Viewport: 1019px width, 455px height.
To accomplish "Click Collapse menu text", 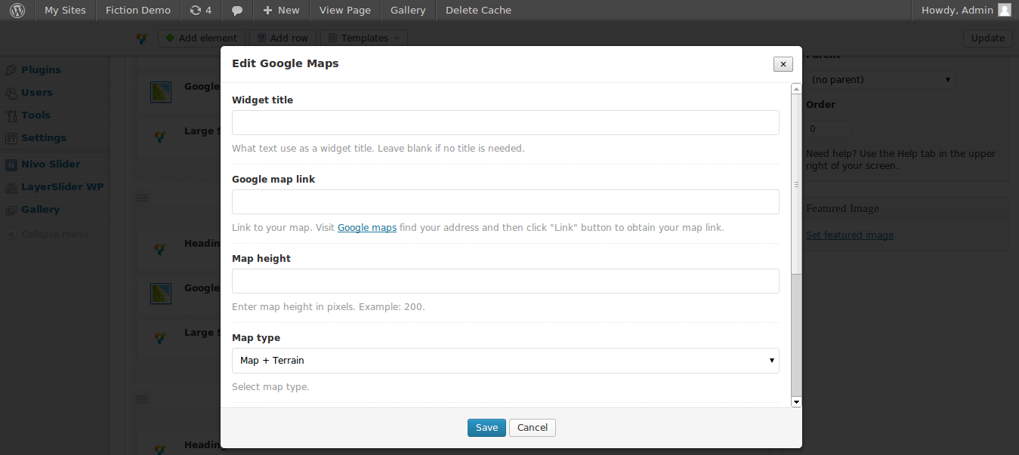I will point(55,235).
